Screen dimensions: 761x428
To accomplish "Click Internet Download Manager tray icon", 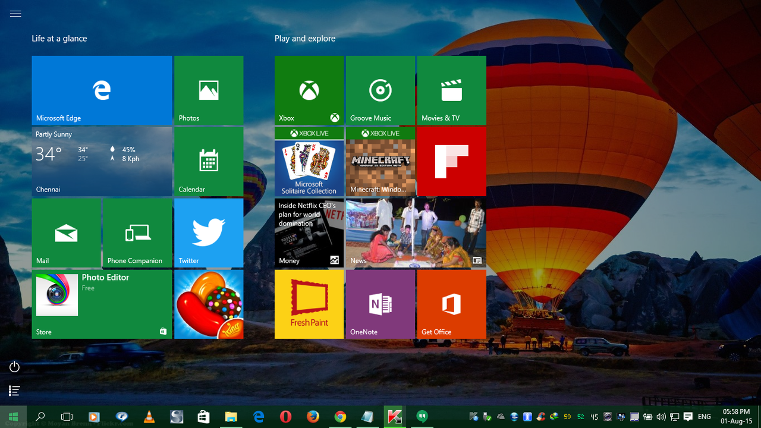I will [x=554, y=417].
